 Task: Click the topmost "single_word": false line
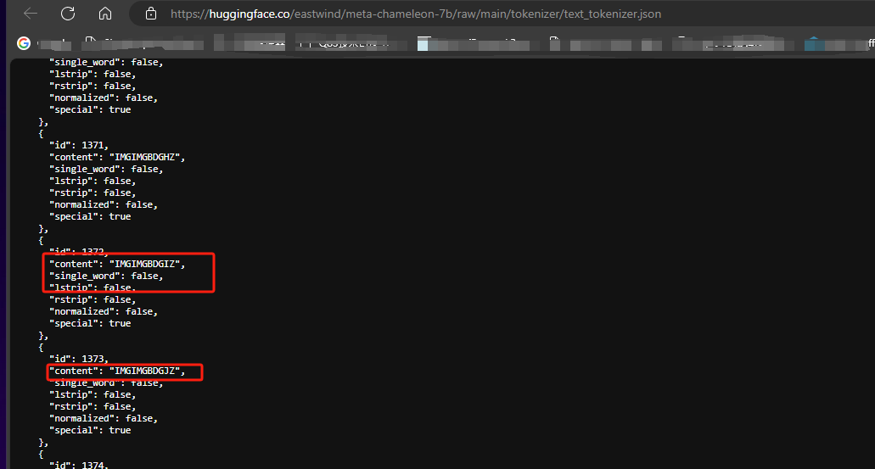click(106, 63)
